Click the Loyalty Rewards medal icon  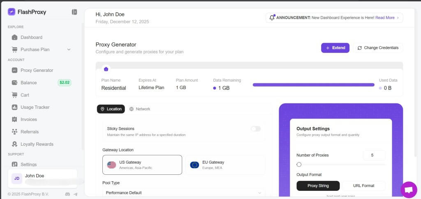(15, 144)
